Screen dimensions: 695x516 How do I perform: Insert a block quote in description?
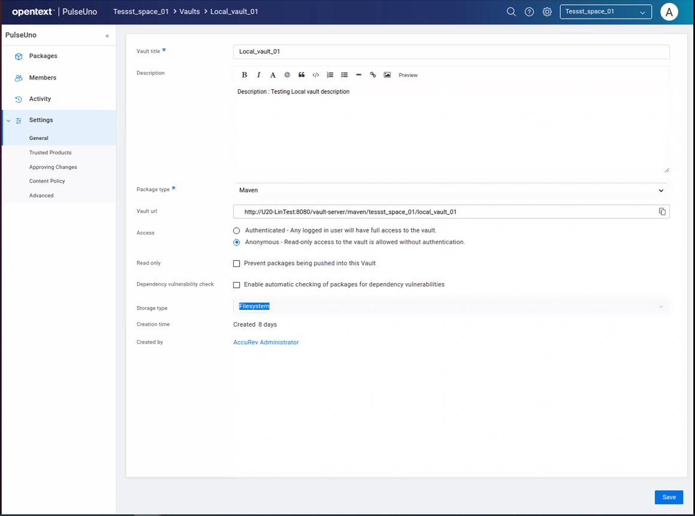301,75
